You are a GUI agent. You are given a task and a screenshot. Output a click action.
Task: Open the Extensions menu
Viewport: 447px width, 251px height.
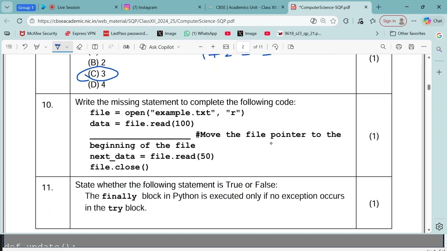coord(346,21)
